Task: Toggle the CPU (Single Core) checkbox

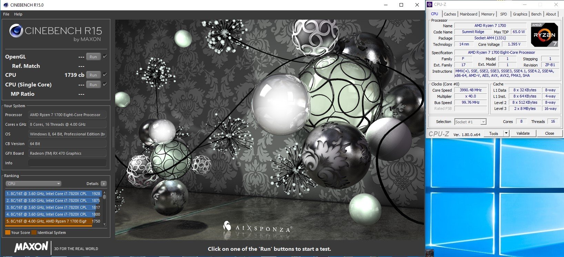Action: (x=105, y=84)
